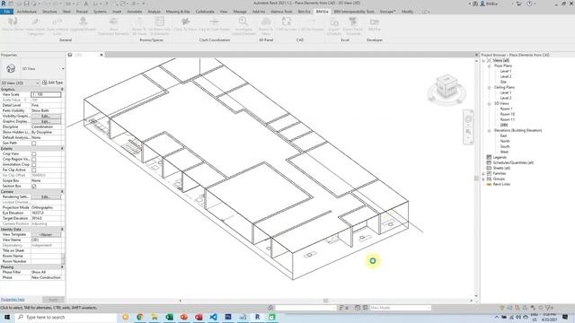Click the Upgrade Models ribbon icon
The image size is (575, 323).
pos(84,21)
